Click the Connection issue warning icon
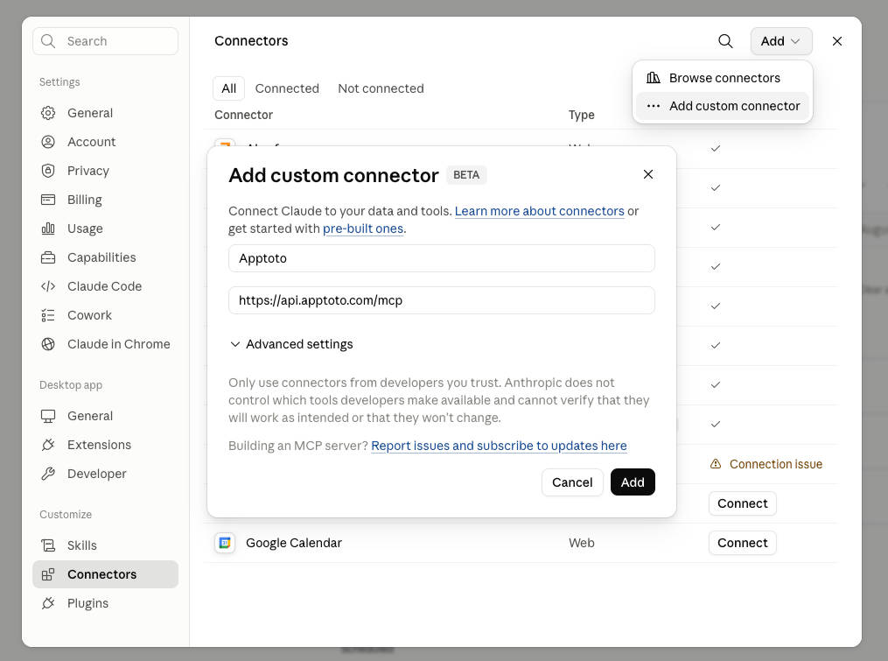Screen dimensions: 888x661 [716, 464]
